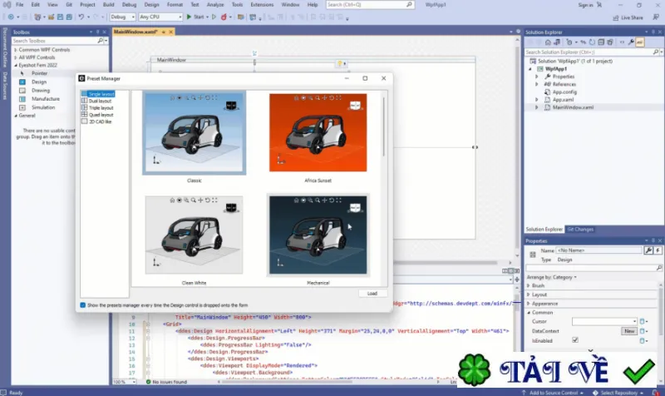665x396 pixels.
Task: Expand the All WPF Controls group
Action: click(x=16, y=57)
